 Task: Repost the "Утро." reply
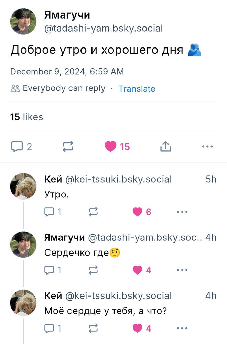tap(93, 212)
